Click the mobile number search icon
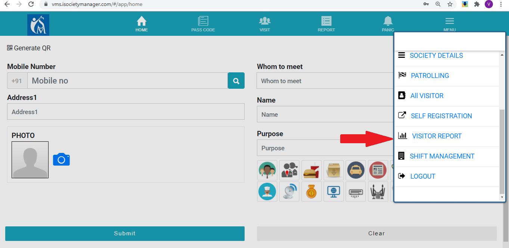Viewport: 509px width, 248px height. 236,81
